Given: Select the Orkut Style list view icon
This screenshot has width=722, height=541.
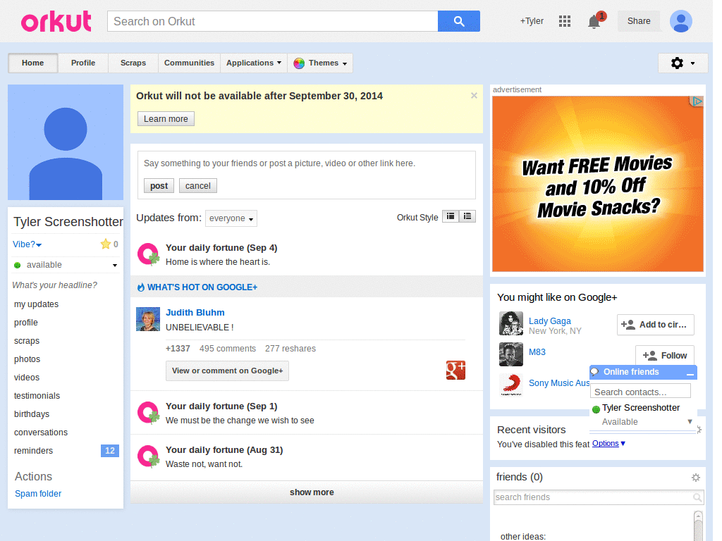Looking at the screenshot, I should [467, 216].
